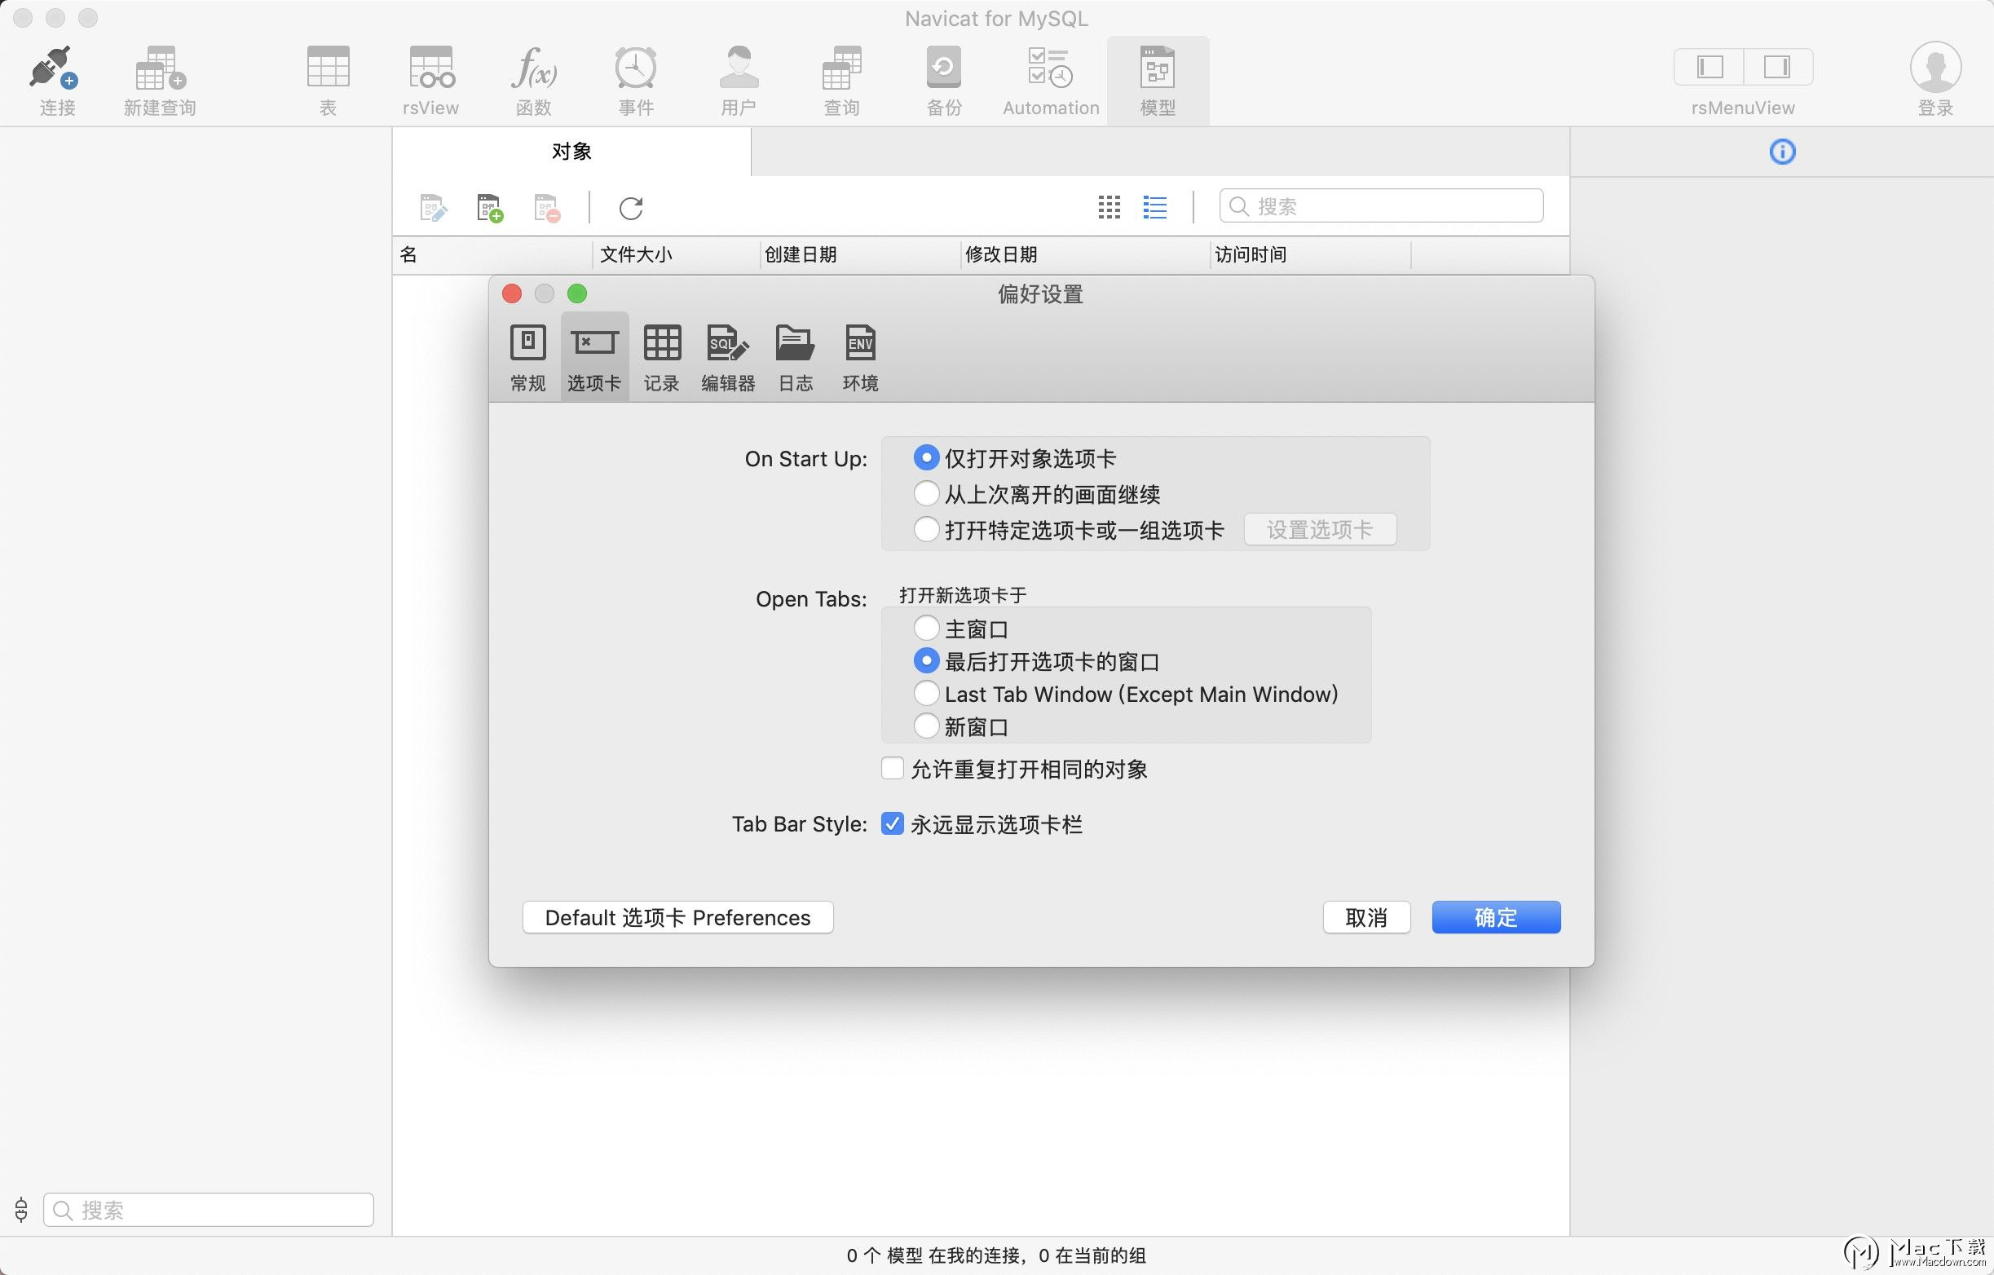Sort by the 访问时间 column header
Screen dimensions: 1994x1275
tap(1311, 254)
